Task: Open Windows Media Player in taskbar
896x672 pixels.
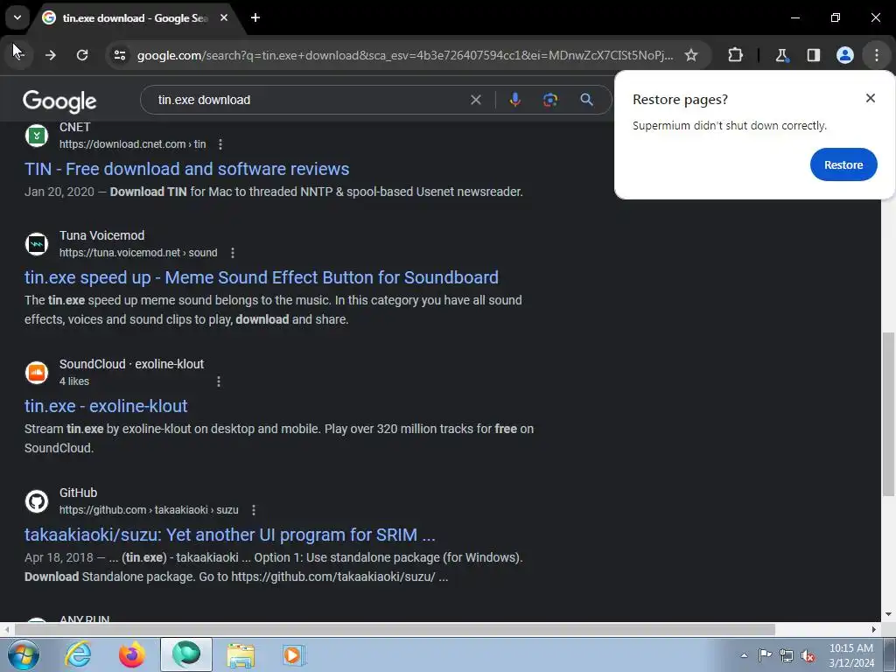Action: (294, 654)
